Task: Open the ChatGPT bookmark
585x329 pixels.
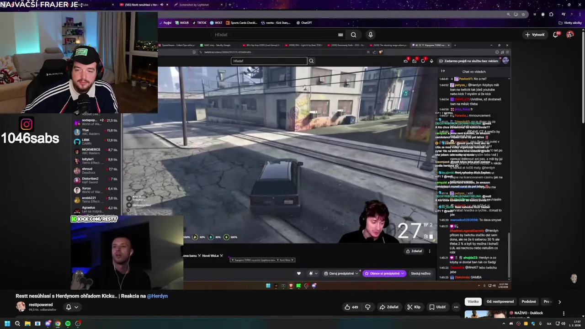Action: pos(304,23)
